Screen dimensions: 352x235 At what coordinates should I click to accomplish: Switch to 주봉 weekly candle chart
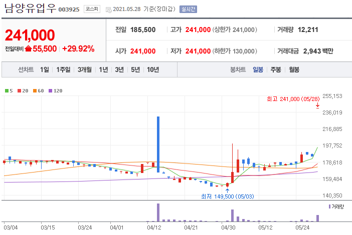[276, 69]
